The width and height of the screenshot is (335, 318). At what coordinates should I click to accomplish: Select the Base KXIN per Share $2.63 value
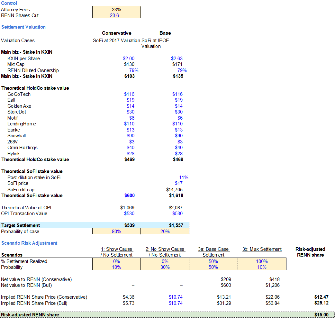click(x=177, y=59)
